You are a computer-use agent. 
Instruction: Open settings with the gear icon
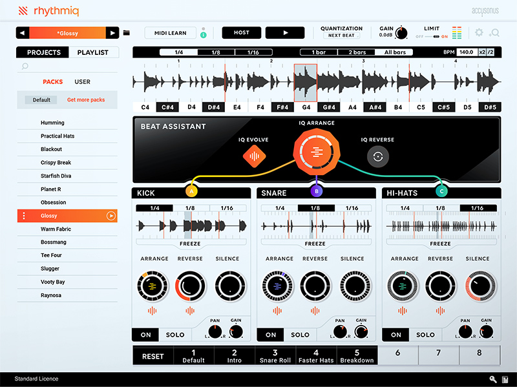click(x=479, y=32)
